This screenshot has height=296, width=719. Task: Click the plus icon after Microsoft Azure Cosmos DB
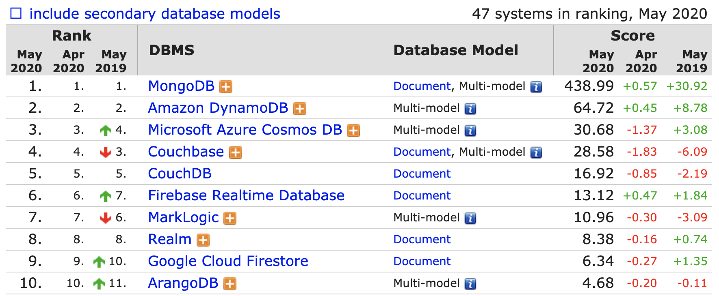(353, 131)
